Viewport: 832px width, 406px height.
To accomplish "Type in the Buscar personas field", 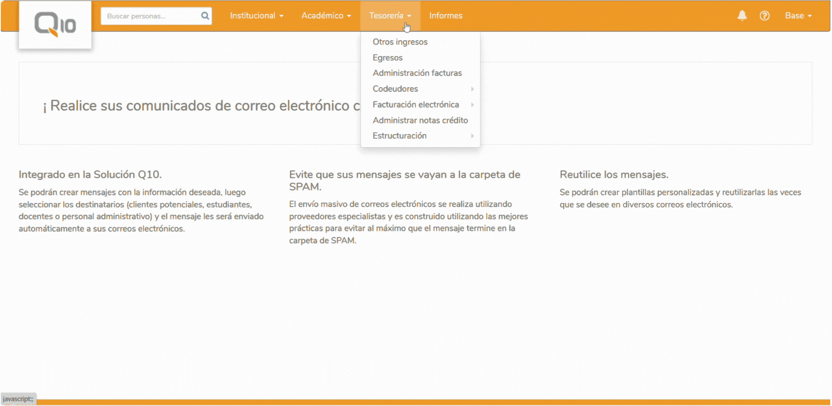I will click(x=150, y=16).
